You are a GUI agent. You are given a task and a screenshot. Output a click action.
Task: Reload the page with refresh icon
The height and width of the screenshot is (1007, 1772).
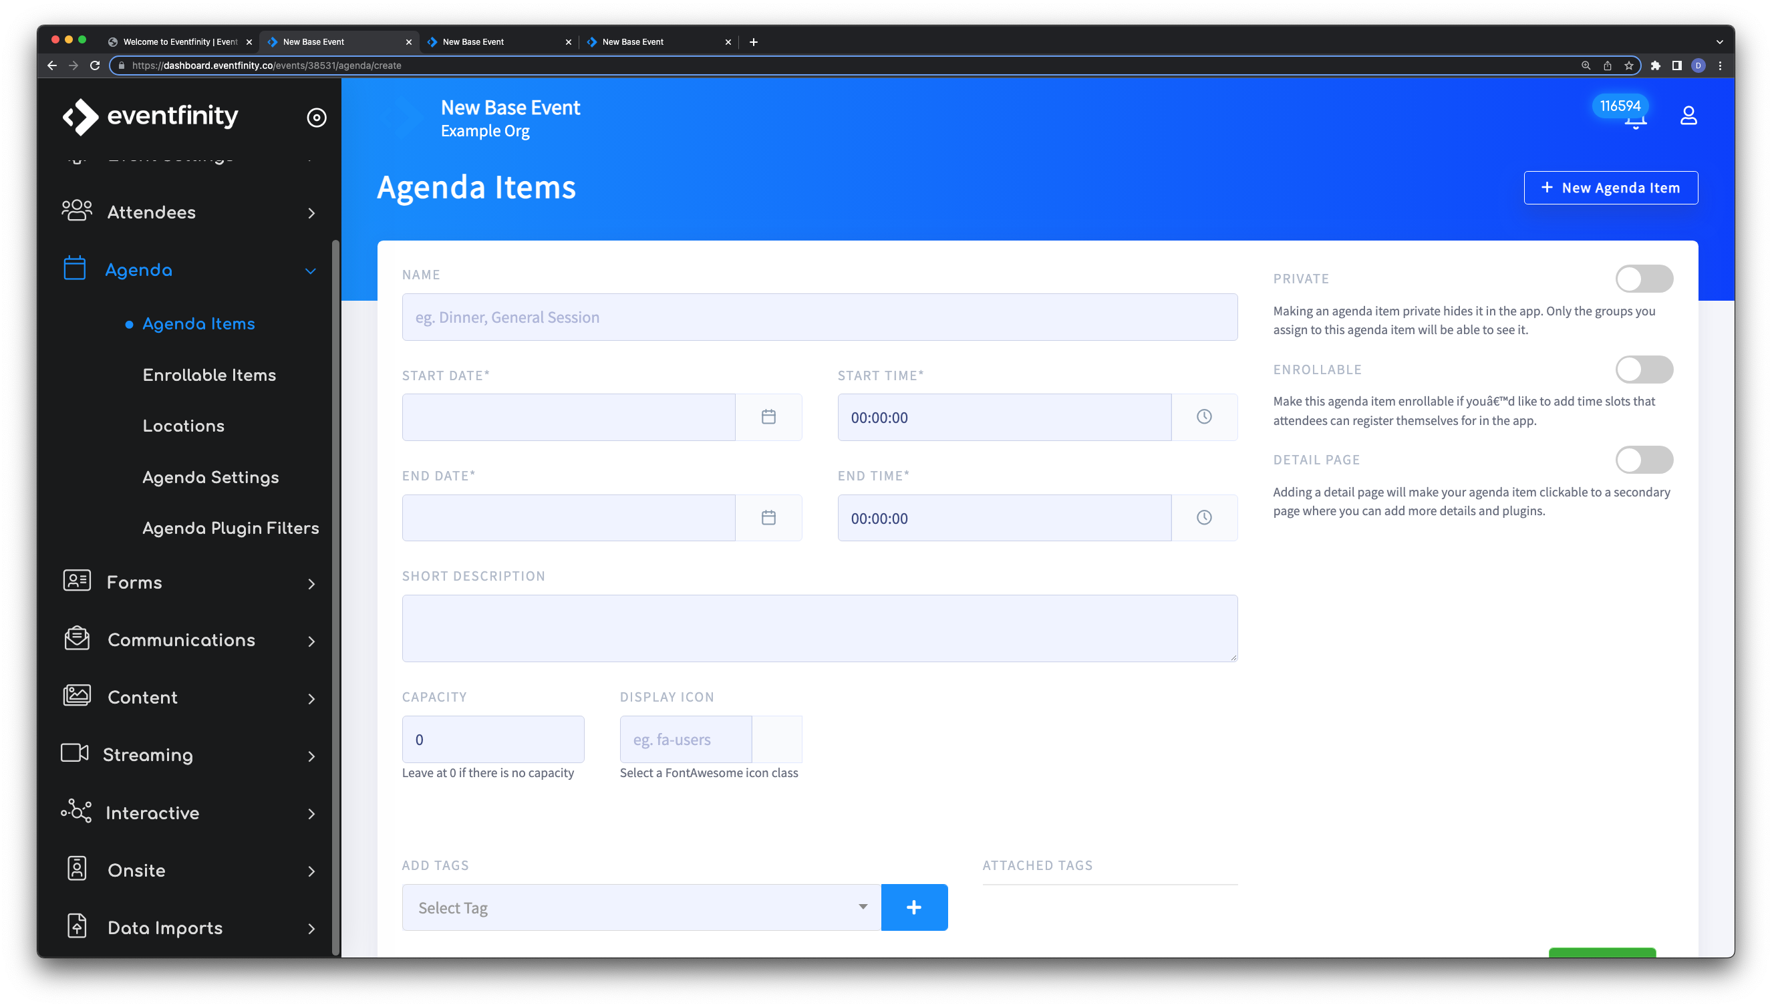coord(96,65)
